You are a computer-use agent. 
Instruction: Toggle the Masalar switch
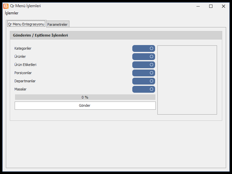[x=143, y=89]
